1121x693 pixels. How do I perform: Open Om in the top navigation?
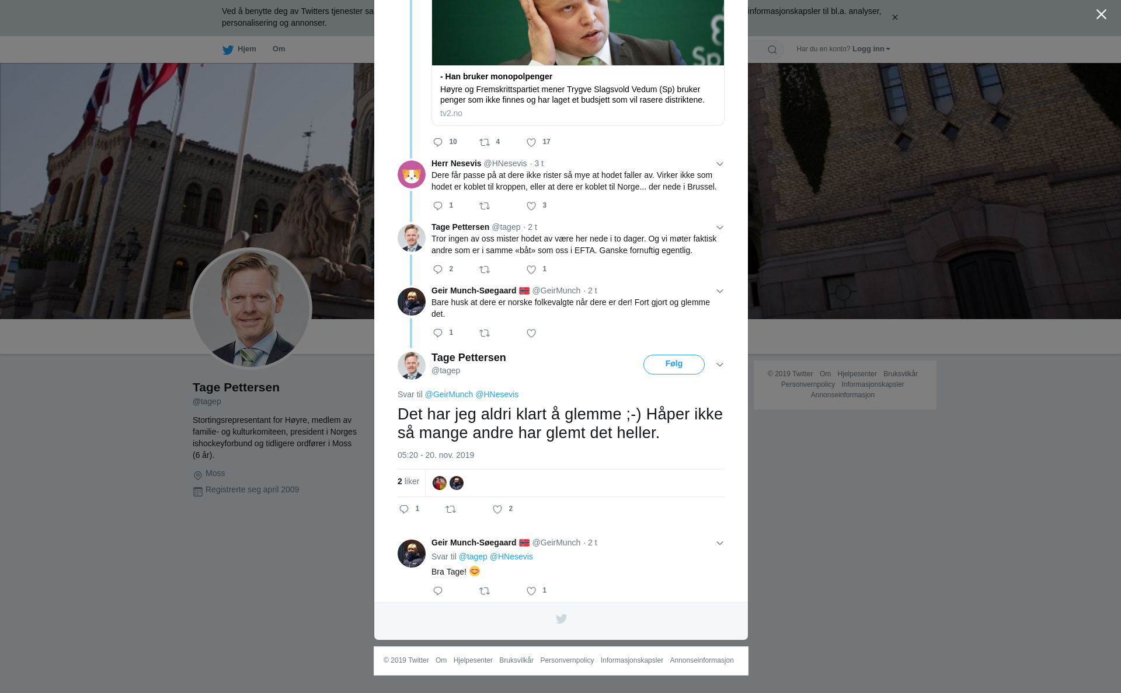click(278, 49)
